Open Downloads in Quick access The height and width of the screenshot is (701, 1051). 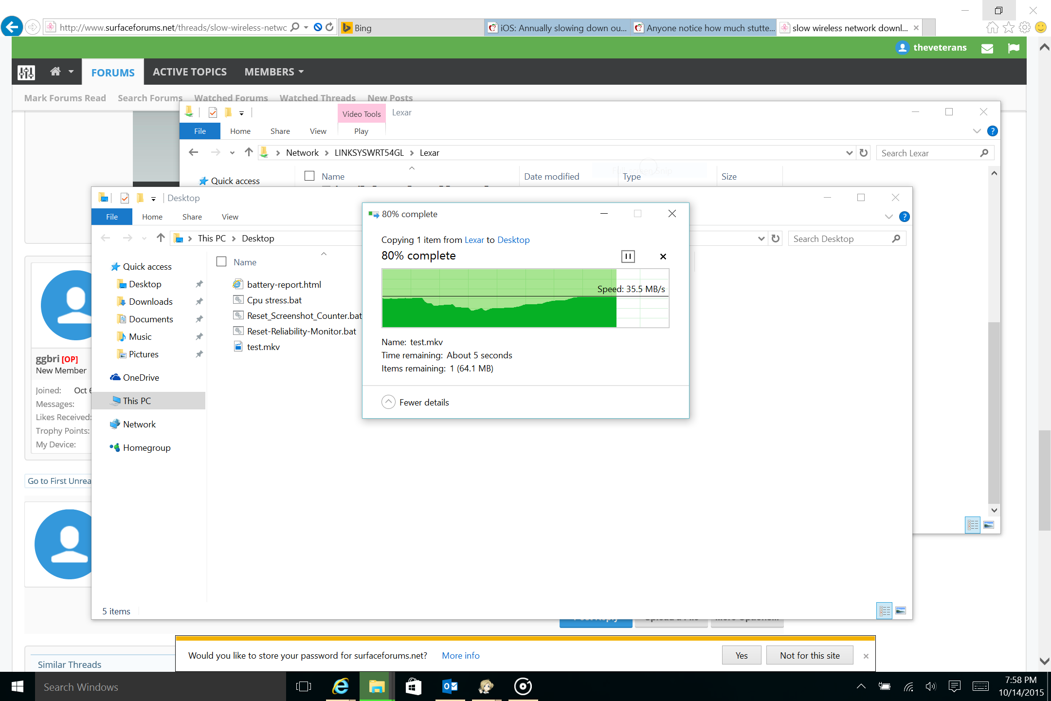pos(151,301)
